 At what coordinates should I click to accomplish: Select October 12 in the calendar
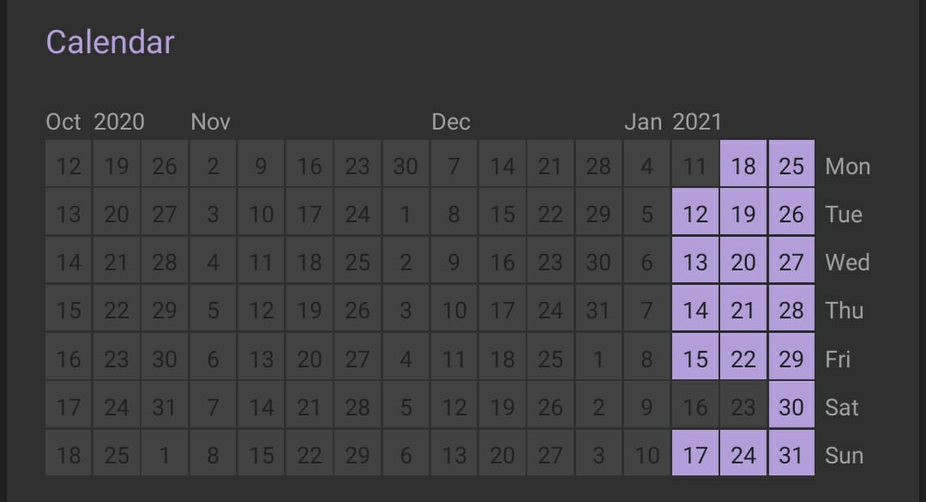click(69, 166)
